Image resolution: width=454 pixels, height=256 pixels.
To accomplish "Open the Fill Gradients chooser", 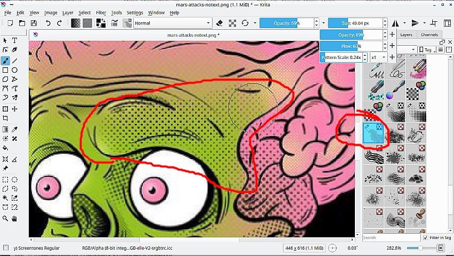I will 76,23.
